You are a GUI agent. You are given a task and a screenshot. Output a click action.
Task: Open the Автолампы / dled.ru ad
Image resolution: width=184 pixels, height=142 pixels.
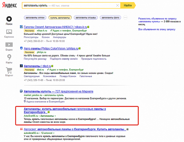coord(37,66)
